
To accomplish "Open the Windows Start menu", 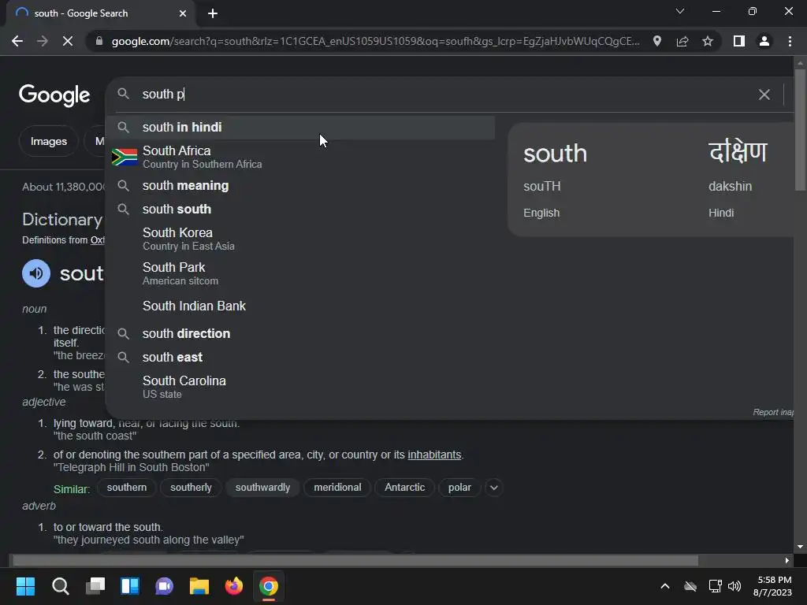I will pyautogui.click(x=25, y=586).
